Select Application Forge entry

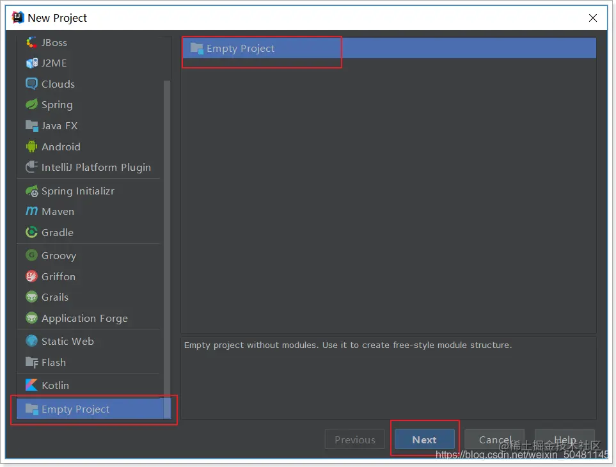pyautogui.click(x=90, y=318)
